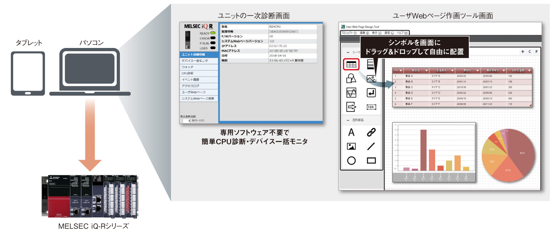Click the shapes (triangle and square) symbol
Screen dimensions: 557x236
click(x=351, y=79)
